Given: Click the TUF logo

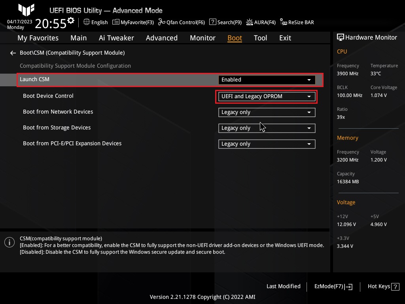Looking at the screenshot, I should point(26,10).
